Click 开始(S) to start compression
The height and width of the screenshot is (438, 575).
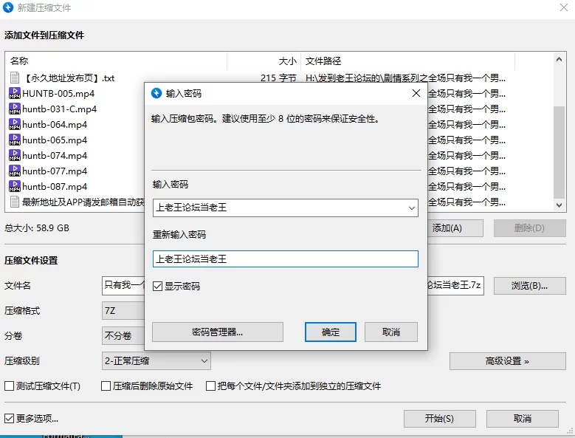[x=440, y=419]
